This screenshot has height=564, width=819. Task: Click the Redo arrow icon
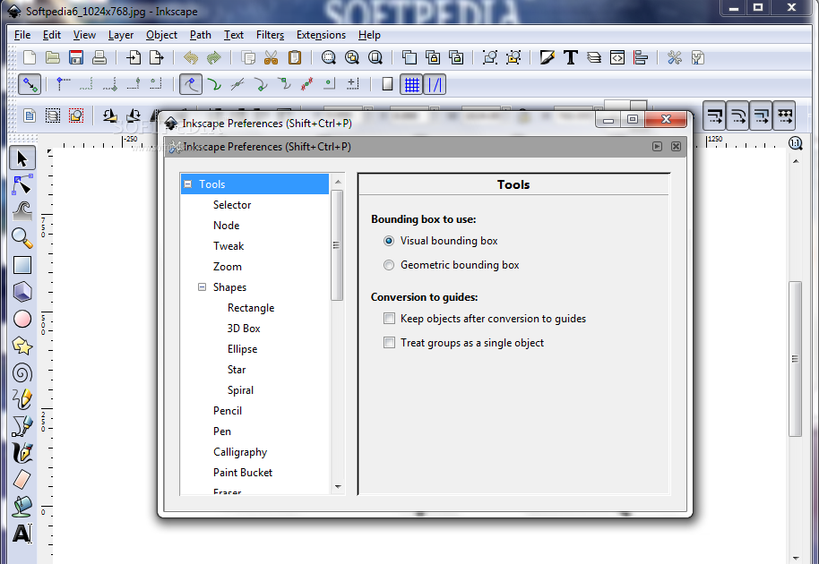[x=213, y=57]
